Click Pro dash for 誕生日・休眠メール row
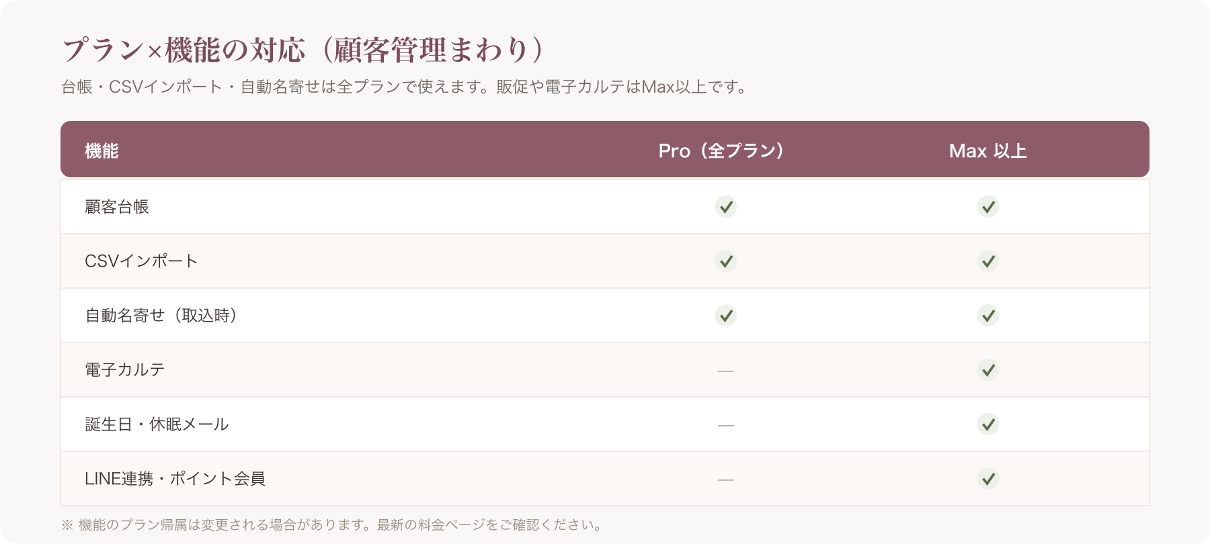1210x544 pixels. [x=726, y=425]
